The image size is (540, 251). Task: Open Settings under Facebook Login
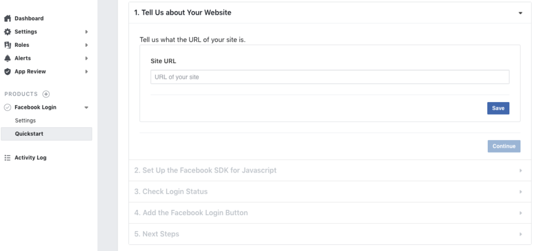tap(25, 121)
